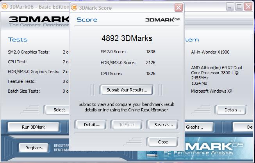Close the 3DMark Score dialog with red X
This screenshot has height=163, width=255.
[x=178, y=8]
